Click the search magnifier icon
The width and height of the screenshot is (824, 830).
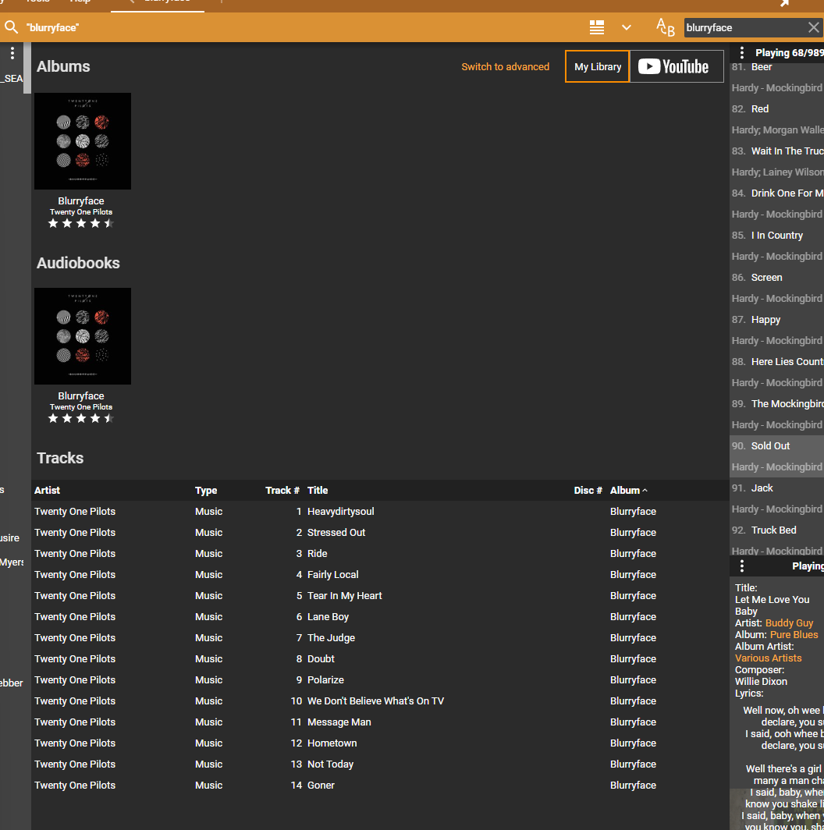point(11,27)
